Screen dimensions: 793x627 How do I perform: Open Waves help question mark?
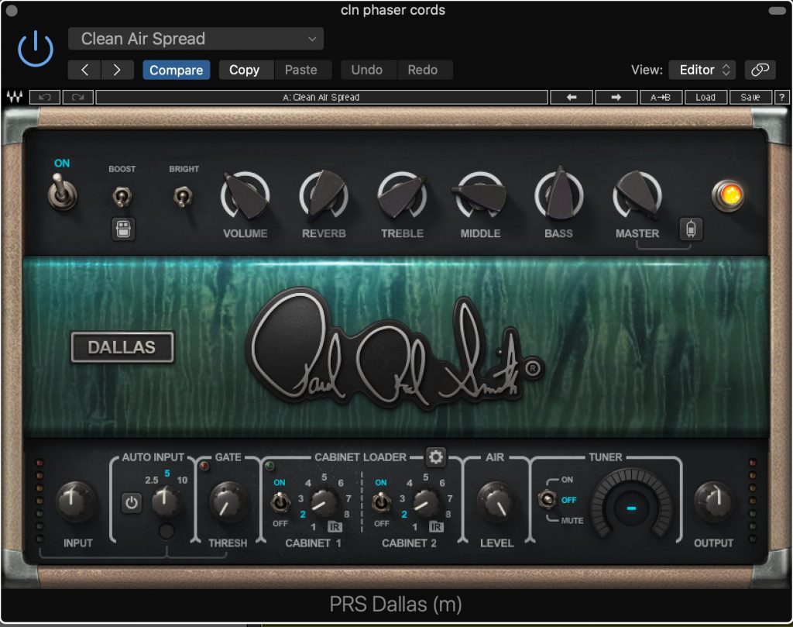(x=781, y=97)
